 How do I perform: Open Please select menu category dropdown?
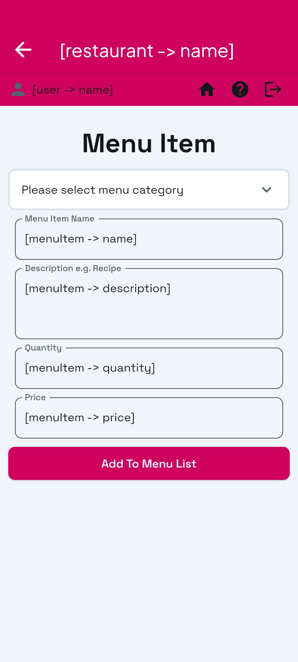point(149,189)
